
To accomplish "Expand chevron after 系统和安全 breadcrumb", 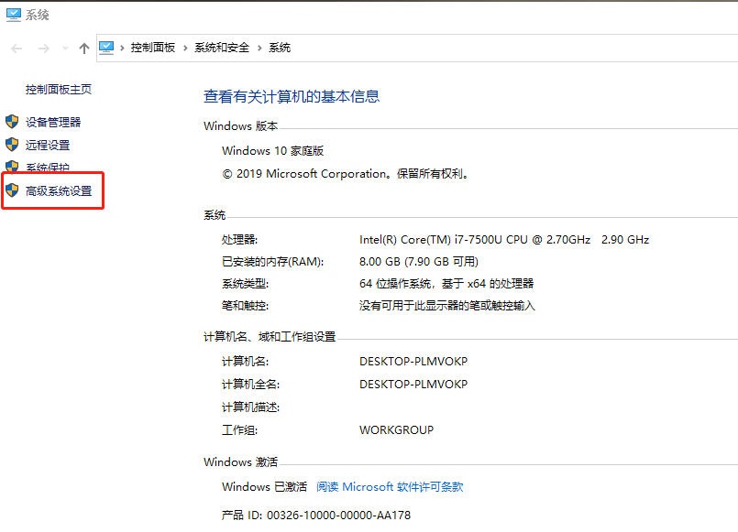I will pyautogui.click(x=259, y=48).
